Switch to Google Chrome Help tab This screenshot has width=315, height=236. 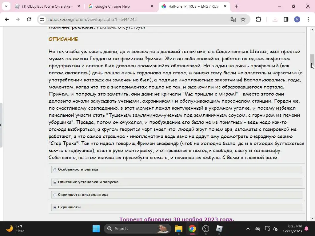(121, 6)
